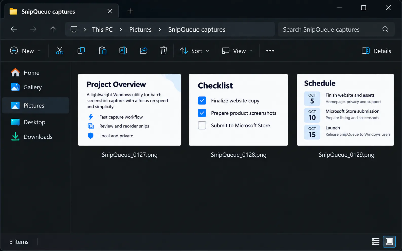
Task: Click This PC breadcrumb
Action: [x=102, y=30]
